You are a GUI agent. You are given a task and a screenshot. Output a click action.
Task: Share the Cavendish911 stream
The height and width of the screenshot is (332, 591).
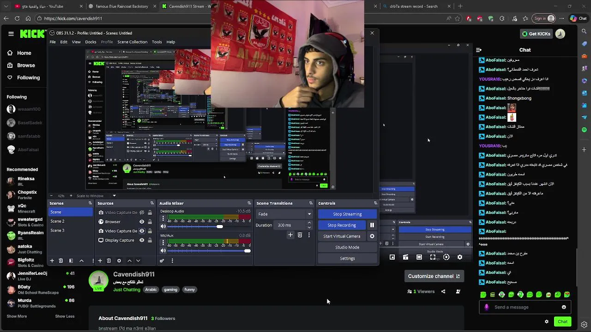443,291
